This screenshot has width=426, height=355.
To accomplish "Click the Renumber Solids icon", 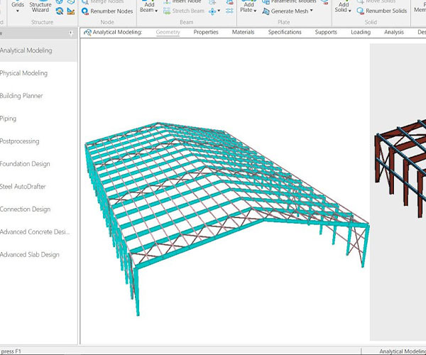I will coord(361,11).
